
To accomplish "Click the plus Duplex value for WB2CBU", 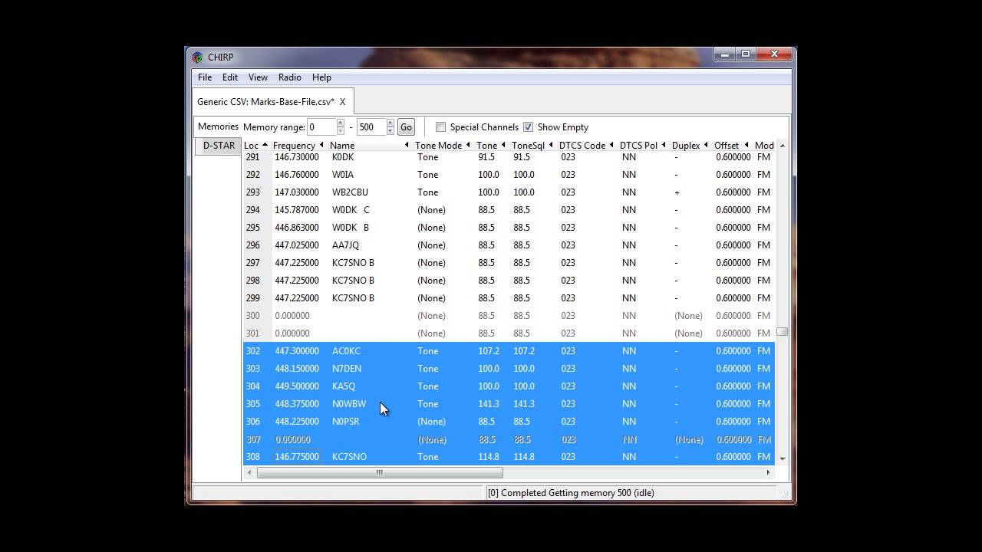I will tap(677, 192).
